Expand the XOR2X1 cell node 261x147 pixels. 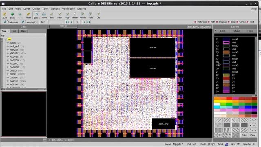[8, 50]
